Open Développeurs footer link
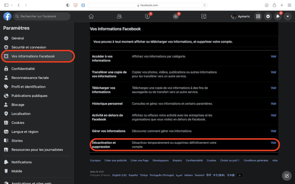The width and height of the screenshot is (295, 184). coord(160,160)
